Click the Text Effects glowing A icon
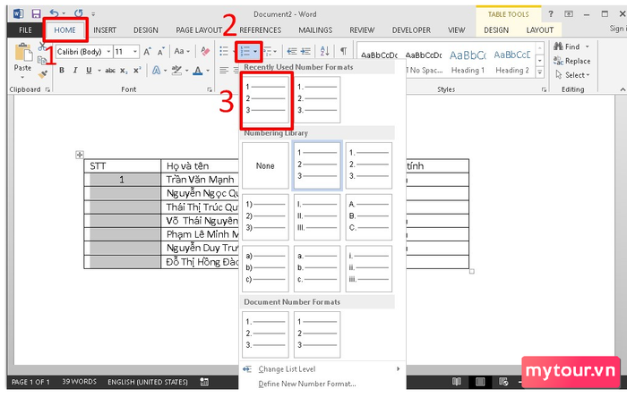This screenshot has height=397, width=627. pyautogui.click(x=157, y=71)
